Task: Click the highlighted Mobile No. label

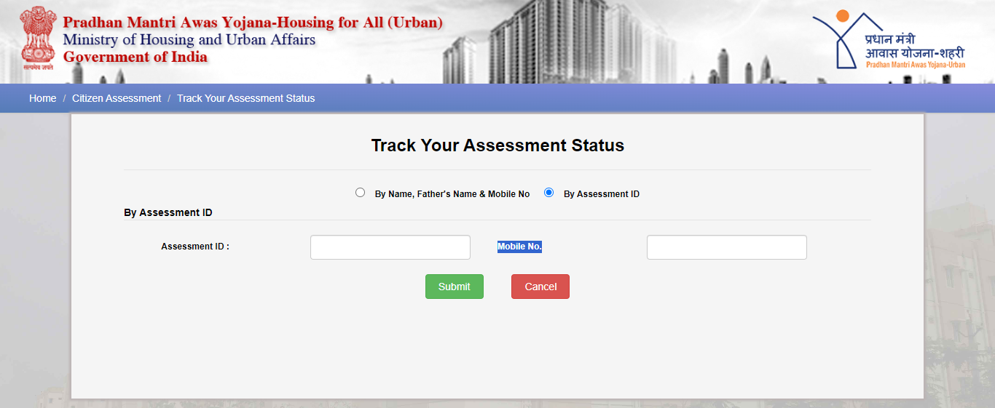Action: (520, 247)
